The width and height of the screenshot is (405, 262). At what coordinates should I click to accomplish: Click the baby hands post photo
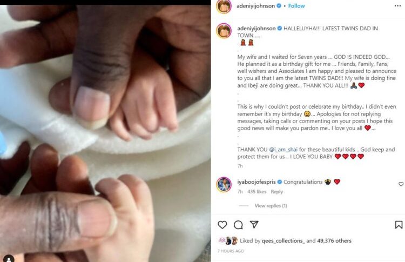pyautogui.click(x=105, y=133)
